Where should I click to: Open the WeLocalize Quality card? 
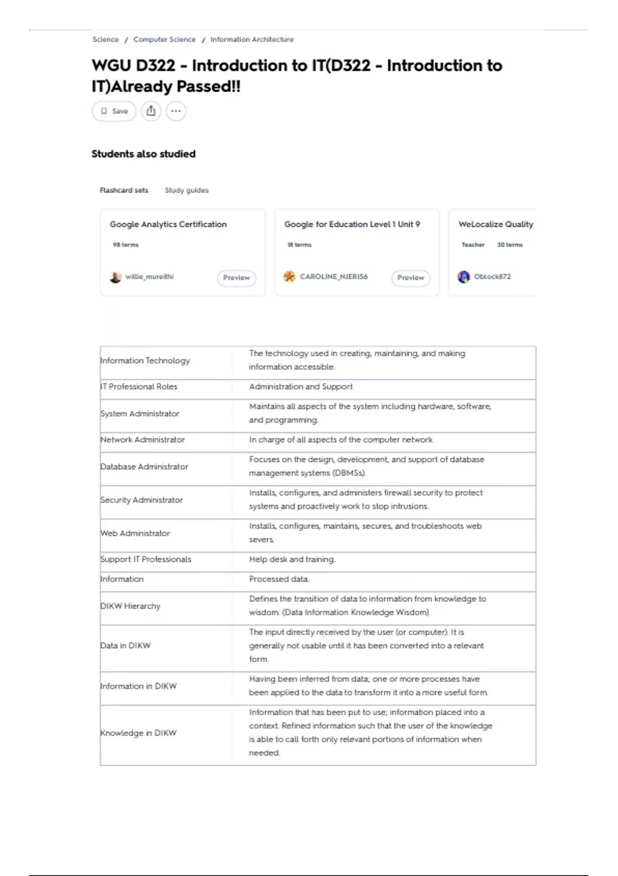(495, 224)
